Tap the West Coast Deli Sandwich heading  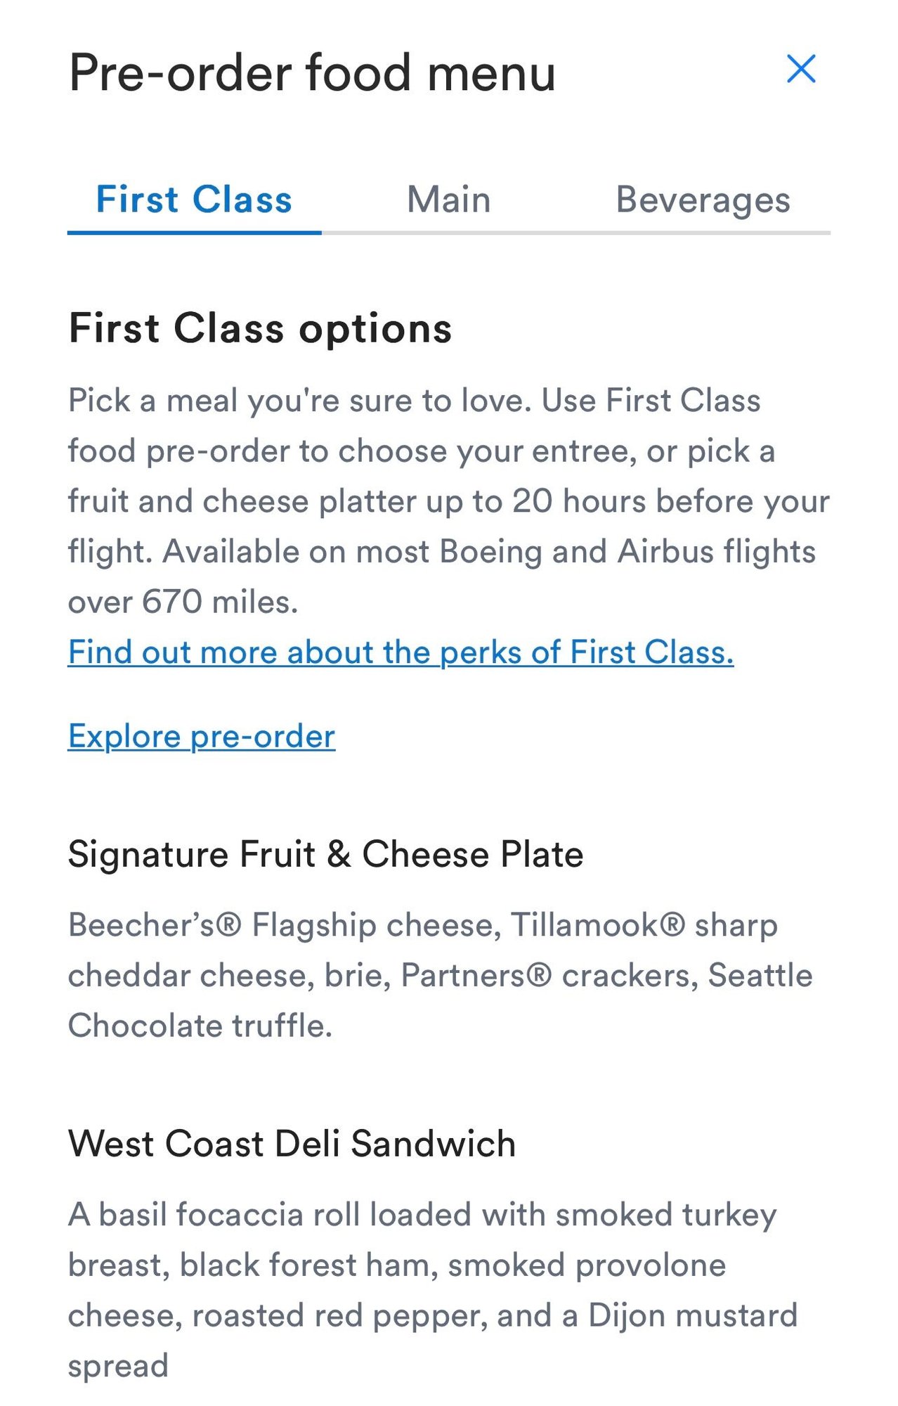pyautogui.click(x=292, y=1143)
